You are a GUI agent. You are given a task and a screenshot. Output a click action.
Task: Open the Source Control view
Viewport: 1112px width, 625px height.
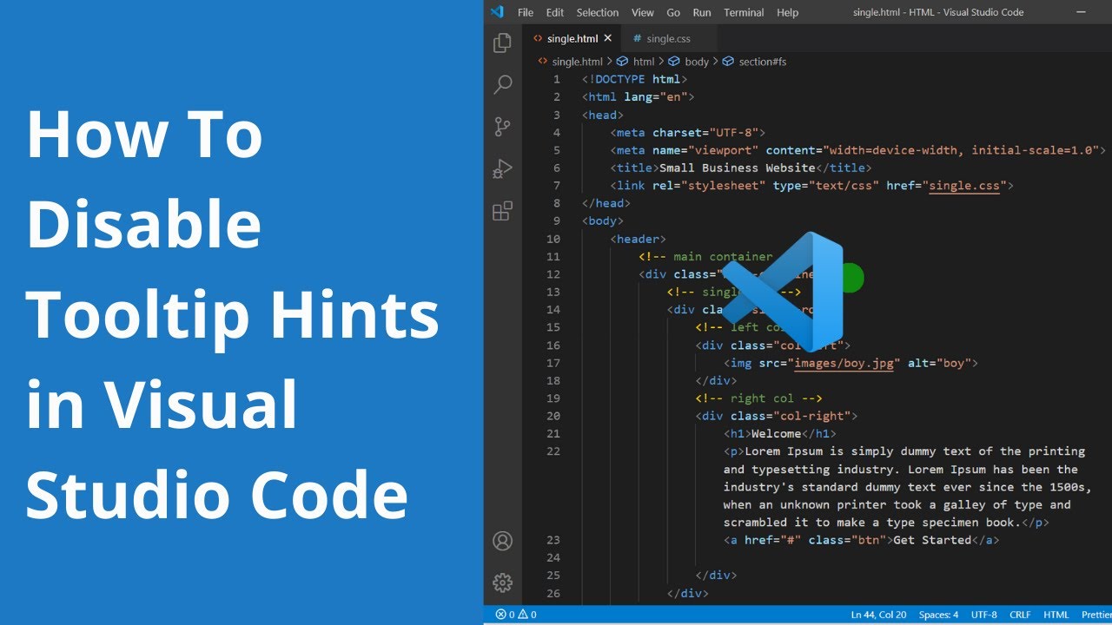point(502,127)
